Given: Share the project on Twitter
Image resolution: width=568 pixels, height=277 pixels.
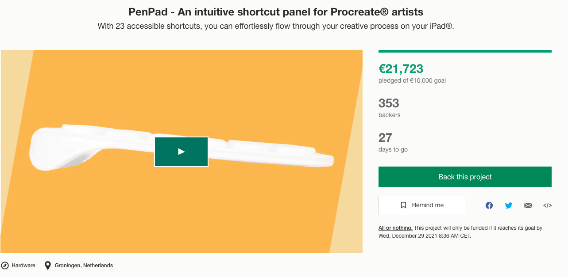Looking at the screenshot, I should pos(509,205).
